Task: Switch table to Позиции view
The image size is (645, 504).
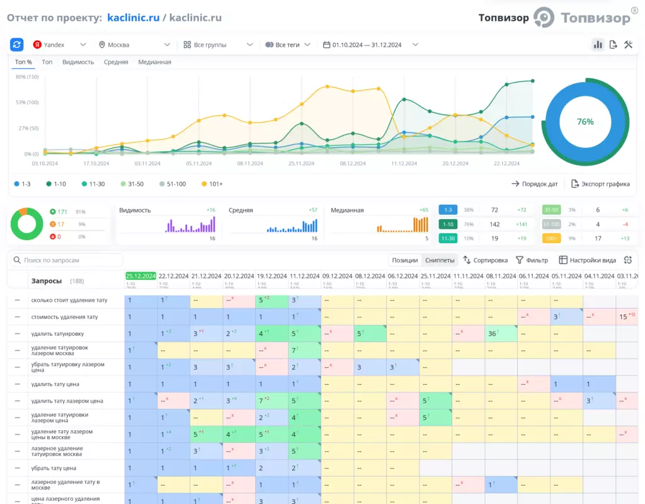Action: 405,260
